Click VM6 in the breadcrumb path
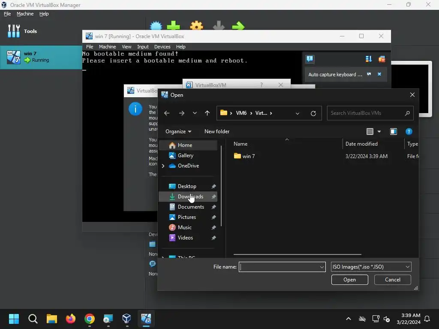The width and height of the screenshot is (439, 329). (x=241, y=113)
